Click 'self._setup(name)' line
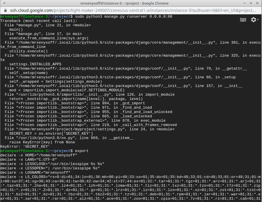Screen dimensions: 262x202 tap(28, 73)
